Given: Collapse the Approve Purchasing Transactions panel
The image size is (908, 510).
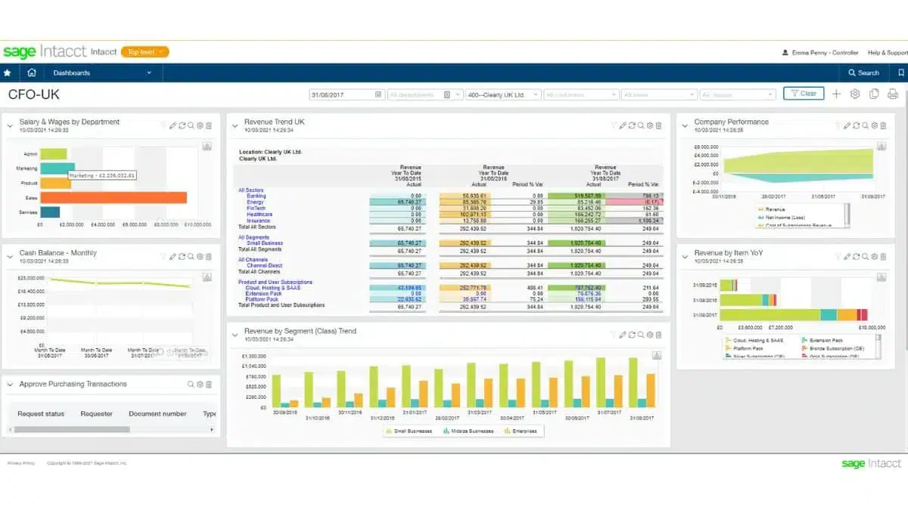Looking at the screenshot, I should [11, 385].
